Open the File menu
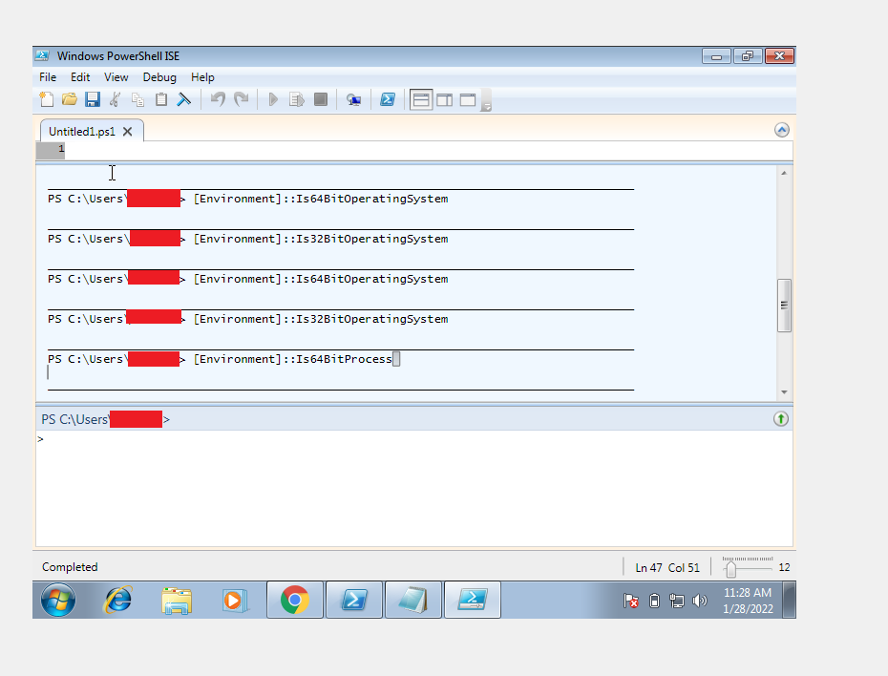888x676 pixels. point(48,77)
